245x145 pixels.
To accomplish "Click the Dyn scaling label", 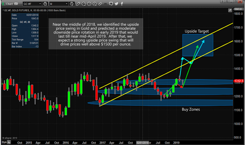I will (x=4, y=142).
